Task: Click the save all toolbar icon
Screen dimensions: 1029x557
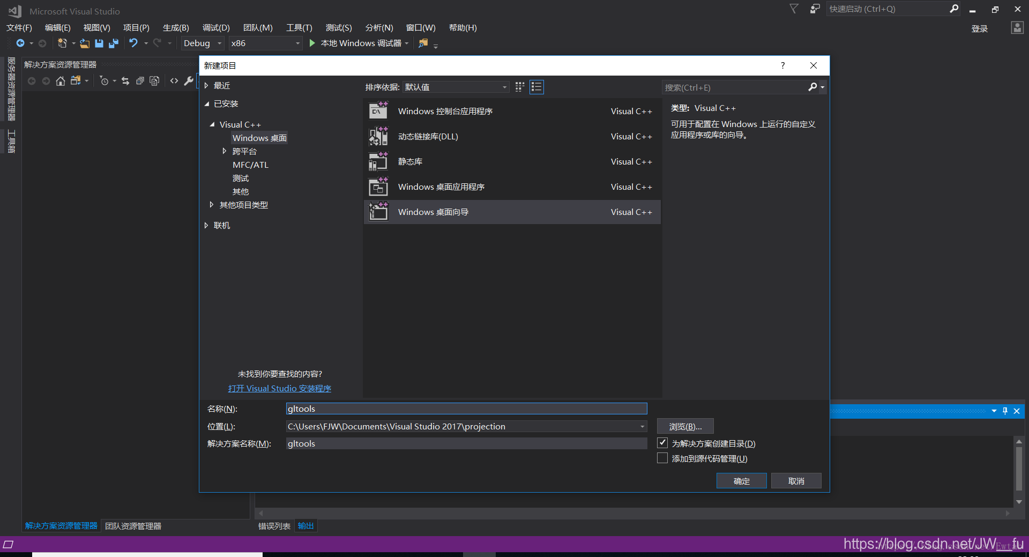Action: point(114,43)
